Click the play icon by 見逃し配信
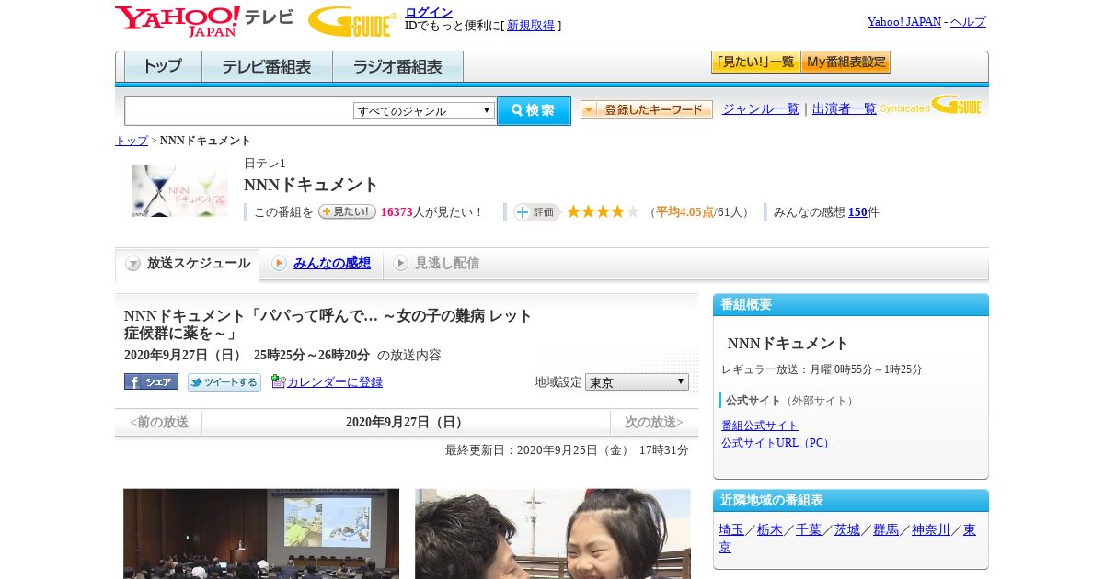1104x579 pixels. pos(400,264)
